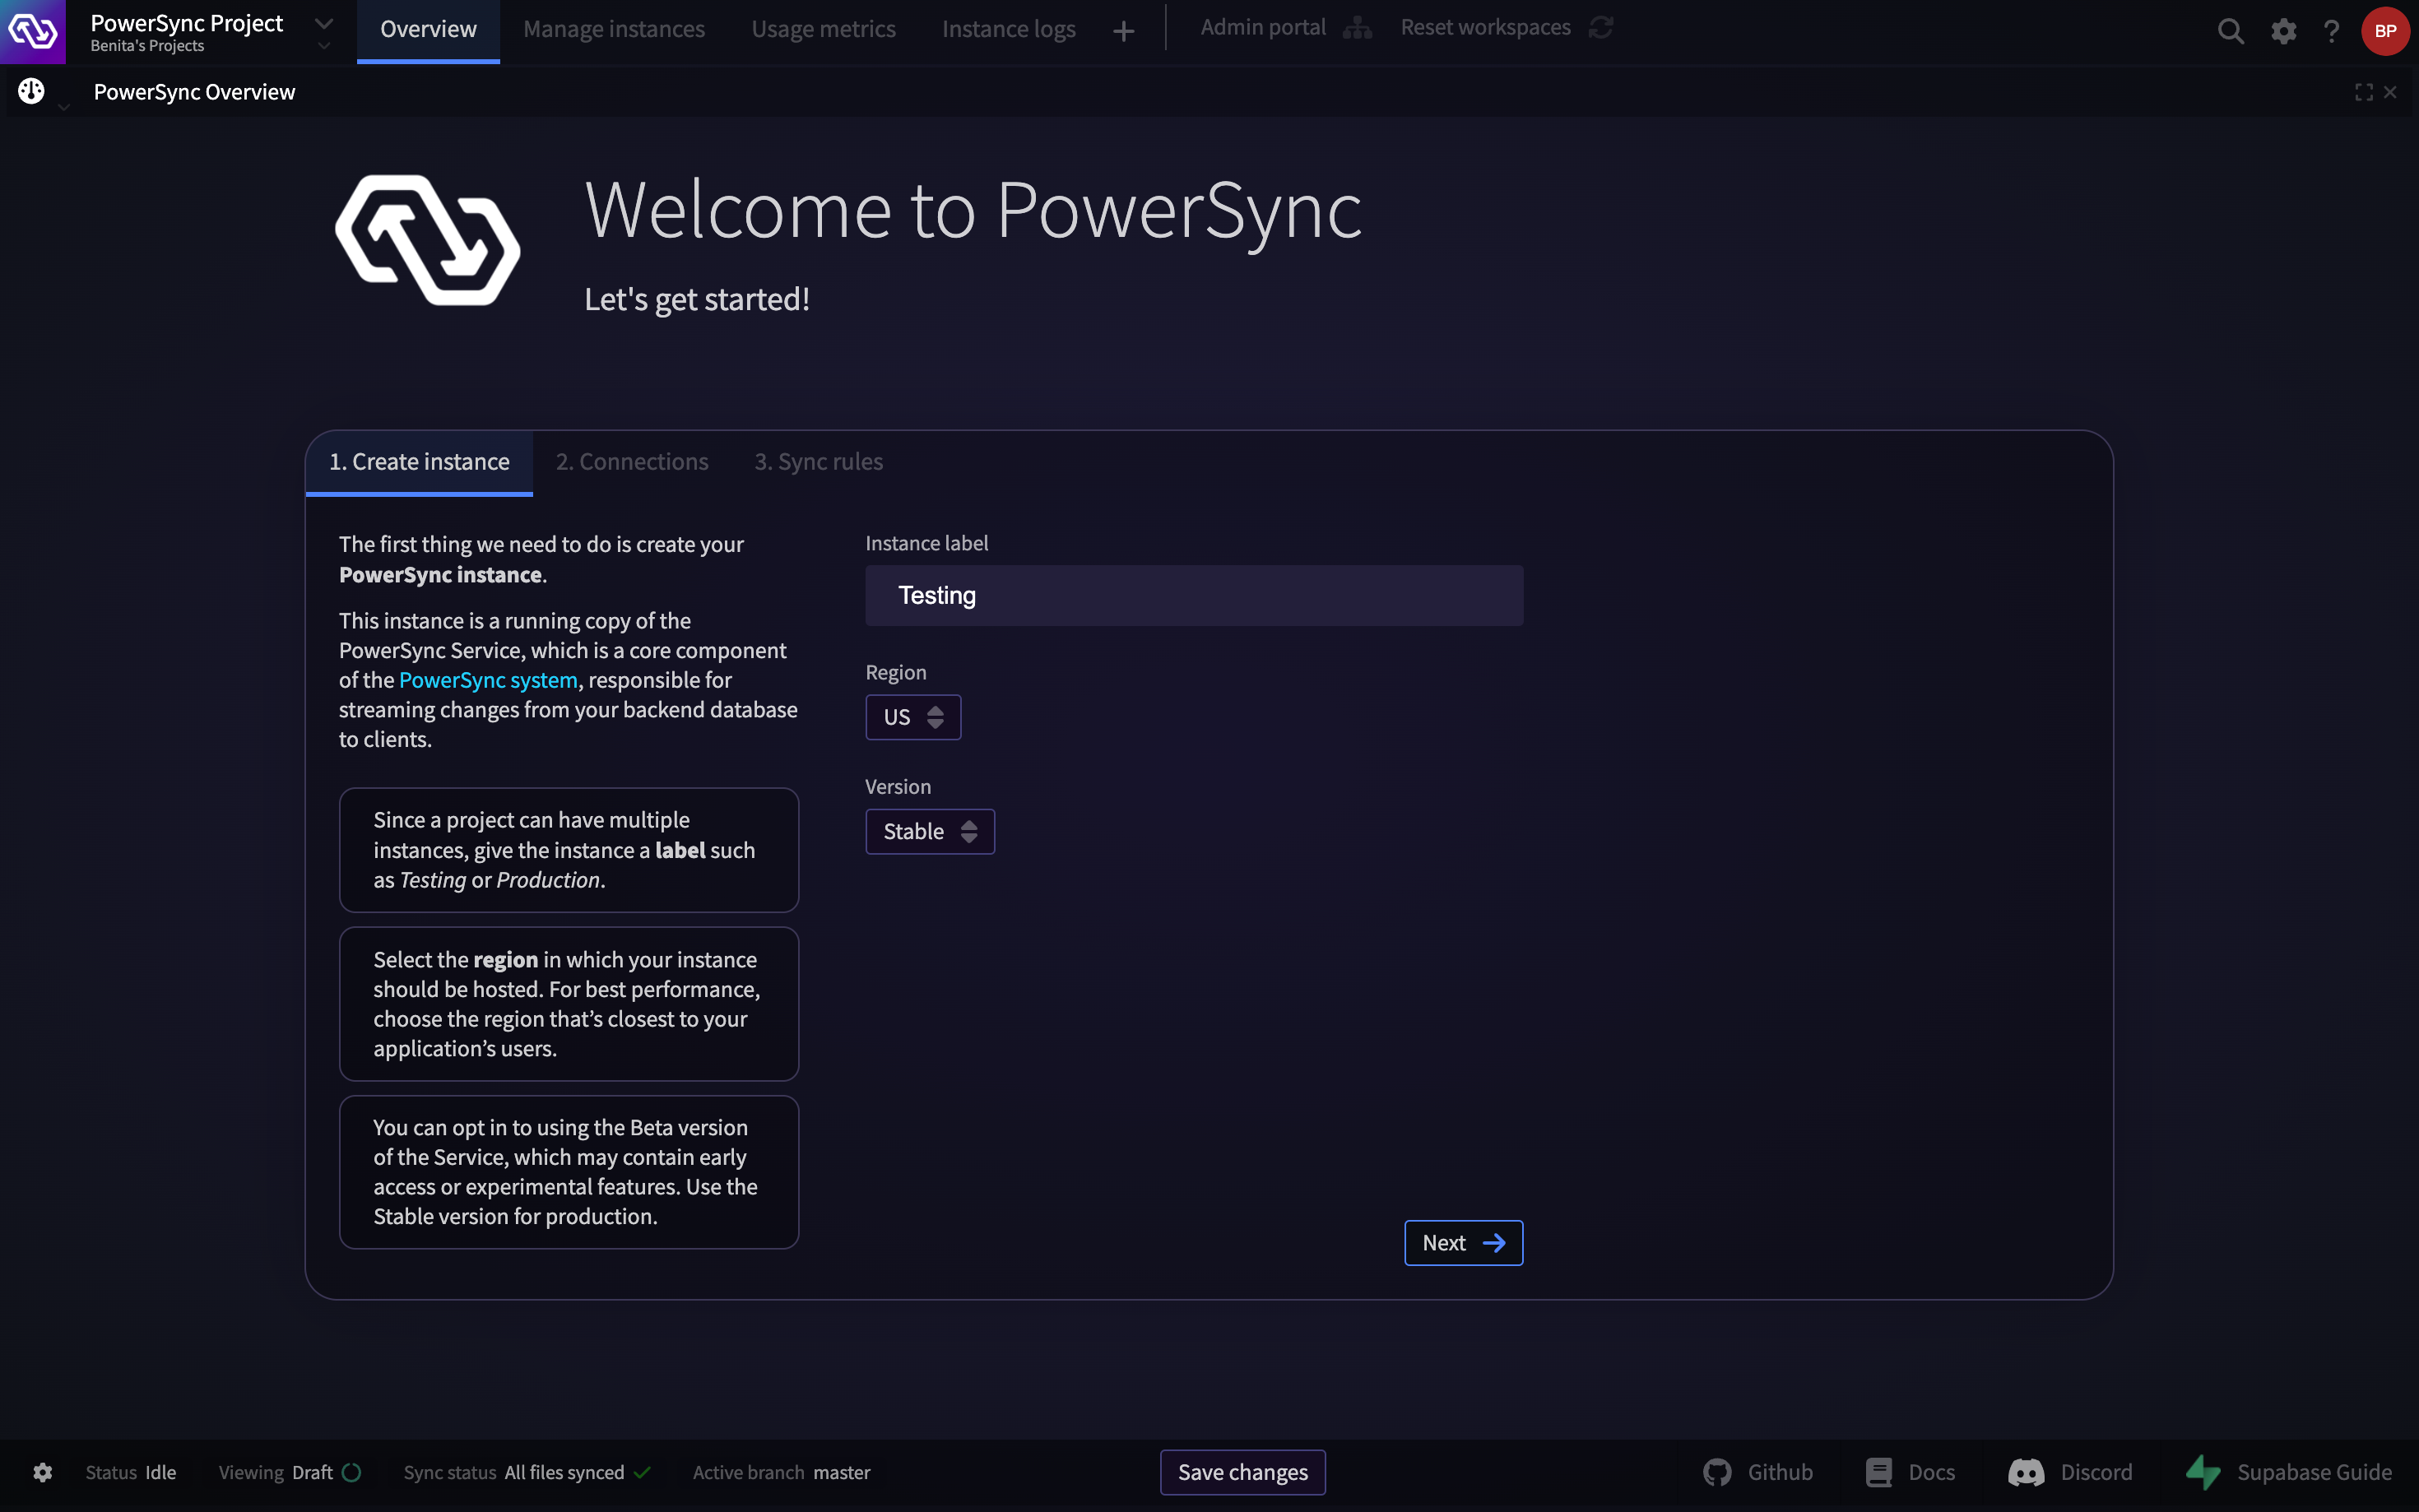Click the Viewing Draft indicator
This screenshot has height=1512, width=2419.
click(289, 1472)
